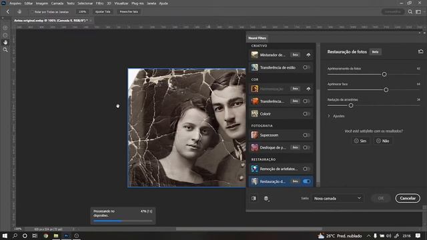Open Windows taskbar search
Image resolution: width=427 pixels, height=240 pixels.
click(x=15, y=235)
